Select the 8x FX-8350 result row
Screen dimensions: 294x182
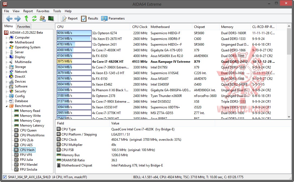(x=171, y=56)
